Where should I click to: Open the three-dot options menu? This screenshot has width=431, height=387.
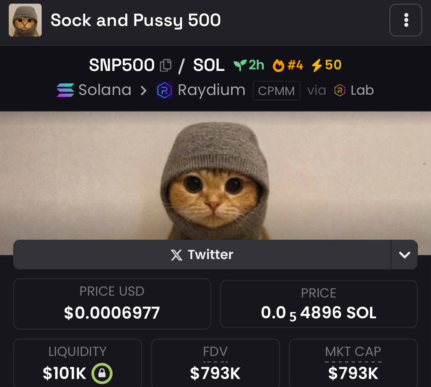click(406, 20)
